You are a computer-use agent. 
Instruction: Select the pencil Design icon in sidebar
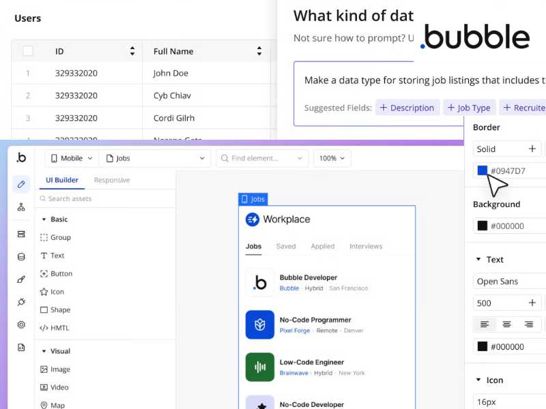tap(21, 184)
